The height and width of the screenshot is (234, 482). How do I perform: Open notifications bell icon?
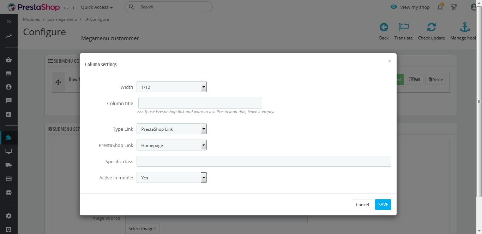point(440,7)
